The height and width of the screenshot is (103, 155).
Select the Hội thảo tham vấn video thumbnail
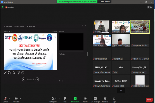[140, 26]
